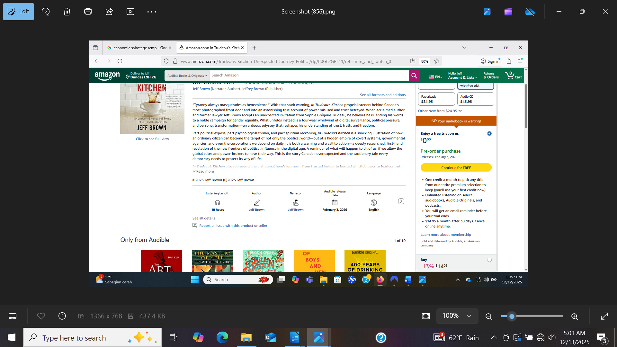This screenshot has width=617, height=347.
Task: Open the Clipchamp icon in the top right
Action: 508,12
